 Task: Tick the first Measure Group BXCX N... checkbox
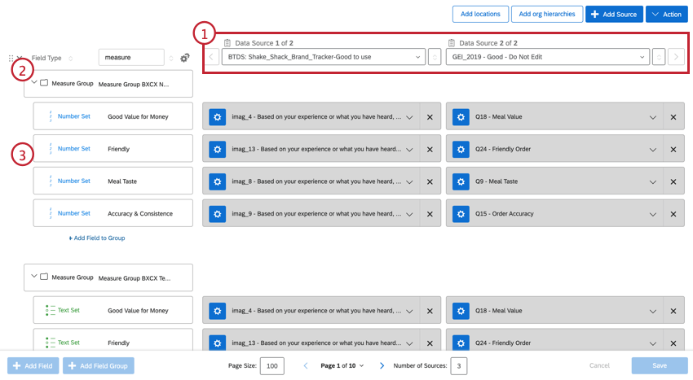tap(44, 83)
